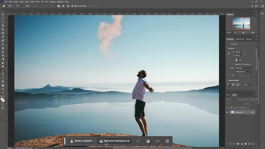Select the Clone Stamp tool
Image resolution: width=265 pixels, height=149 pixels.
click(x=3, y=48)
